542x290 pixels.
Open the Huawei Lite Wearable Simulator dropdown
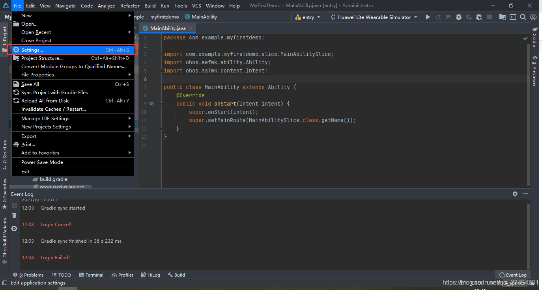(x=374, y=17)
